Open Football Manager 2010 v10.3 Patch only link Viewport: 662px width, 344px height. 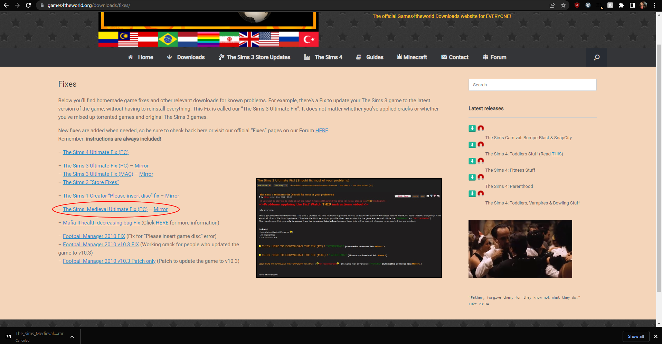109,261
